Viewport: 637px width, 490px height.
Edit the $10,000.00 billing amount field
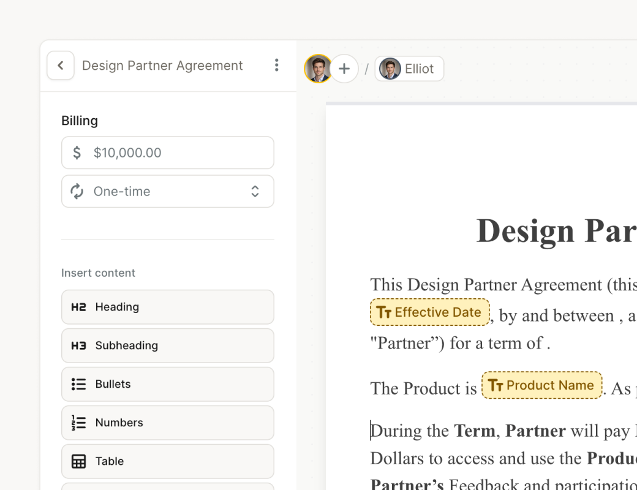[x=178, y=153]
